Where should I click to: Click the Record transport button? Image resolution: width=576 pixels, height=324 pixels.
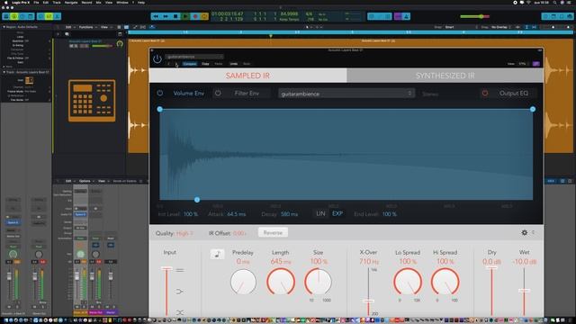tap(195, 16)
